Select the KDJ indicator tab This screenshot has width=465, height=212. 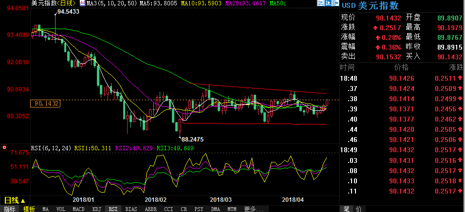pos(96,209)
